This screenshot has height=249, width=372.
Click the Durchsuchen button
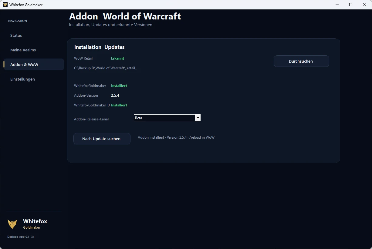[x=301, y=61]
